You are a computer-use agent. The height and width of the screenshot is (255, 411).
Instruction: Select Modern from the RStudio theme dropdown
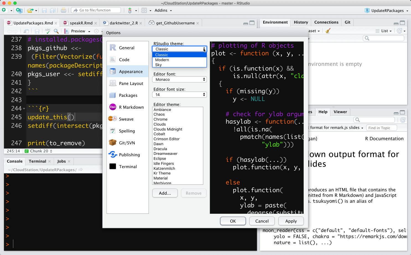pyautogui.click(x=162, y=60)
